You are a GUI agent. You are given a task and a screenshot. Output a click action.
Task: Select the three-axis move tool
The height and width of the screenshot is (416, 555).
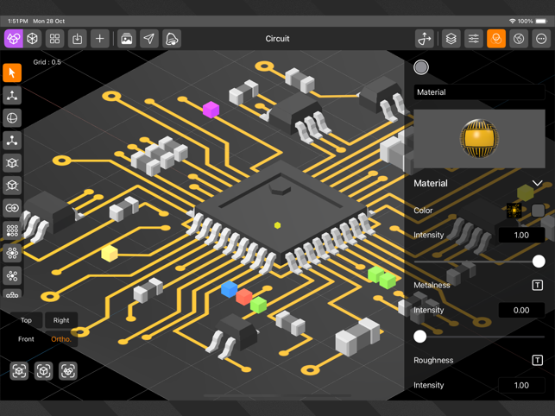pos(12,95)
